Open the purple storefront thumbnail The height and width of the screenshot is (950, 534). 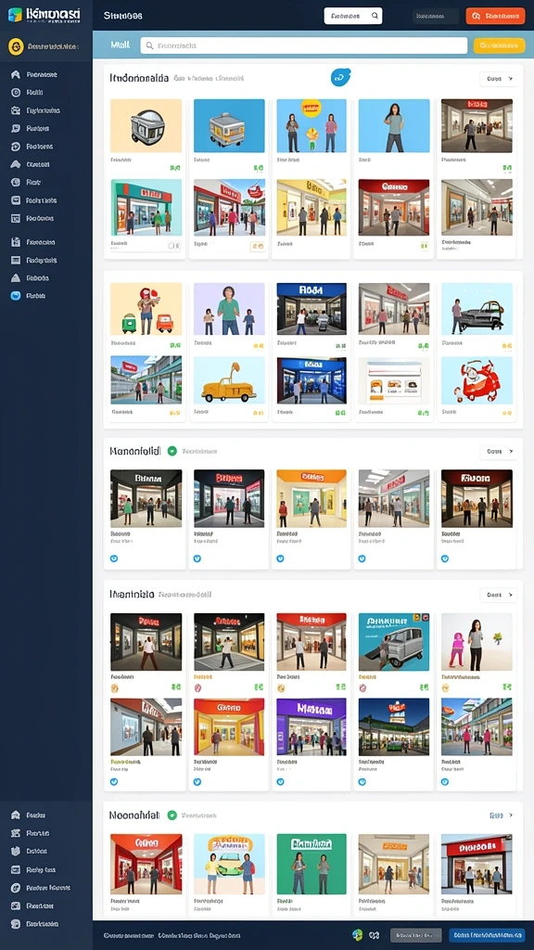coord(311,726)
